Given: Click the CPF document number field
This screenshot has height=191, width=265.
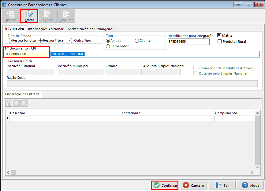Looking at the screenshot, I should [x=27, y=54].
